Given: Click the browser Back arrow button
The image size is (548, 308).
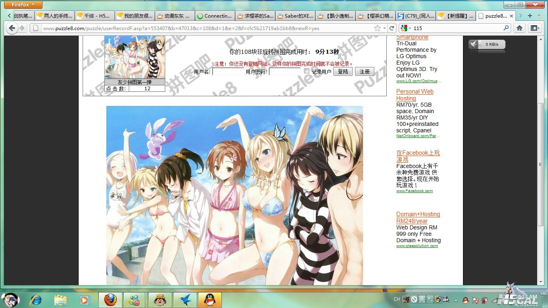Looking at the screenshot, I should click(x=12, y=28).
